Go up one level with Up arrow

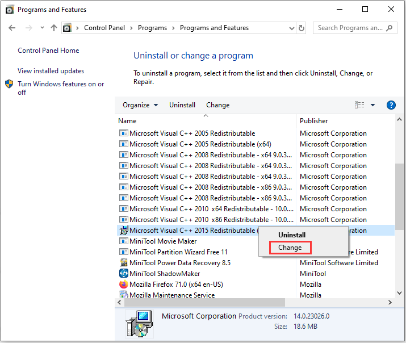[54, 28]
